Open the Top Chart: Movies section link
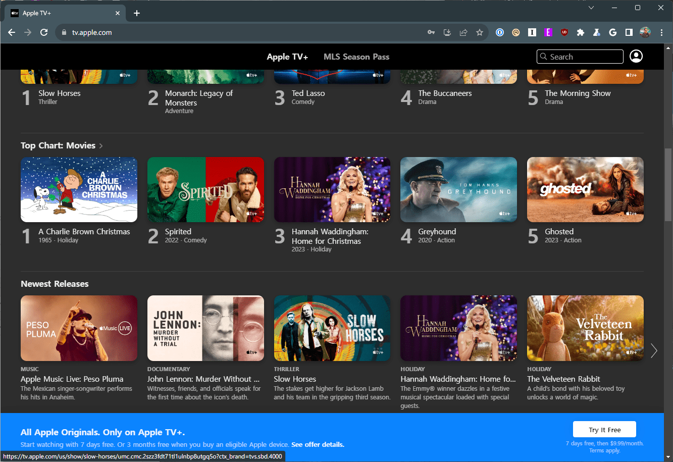Viewport: 673px width, 462px height. 62,145
